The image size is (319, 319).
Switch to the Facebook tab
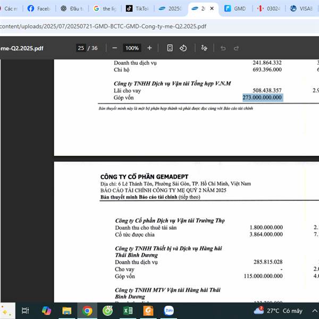tap(39, 9)
